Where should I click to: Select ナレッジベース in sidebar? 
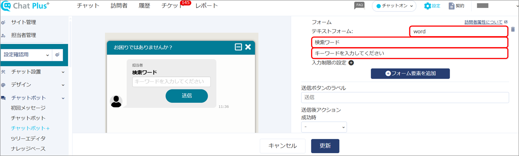(x=28, y=149)
